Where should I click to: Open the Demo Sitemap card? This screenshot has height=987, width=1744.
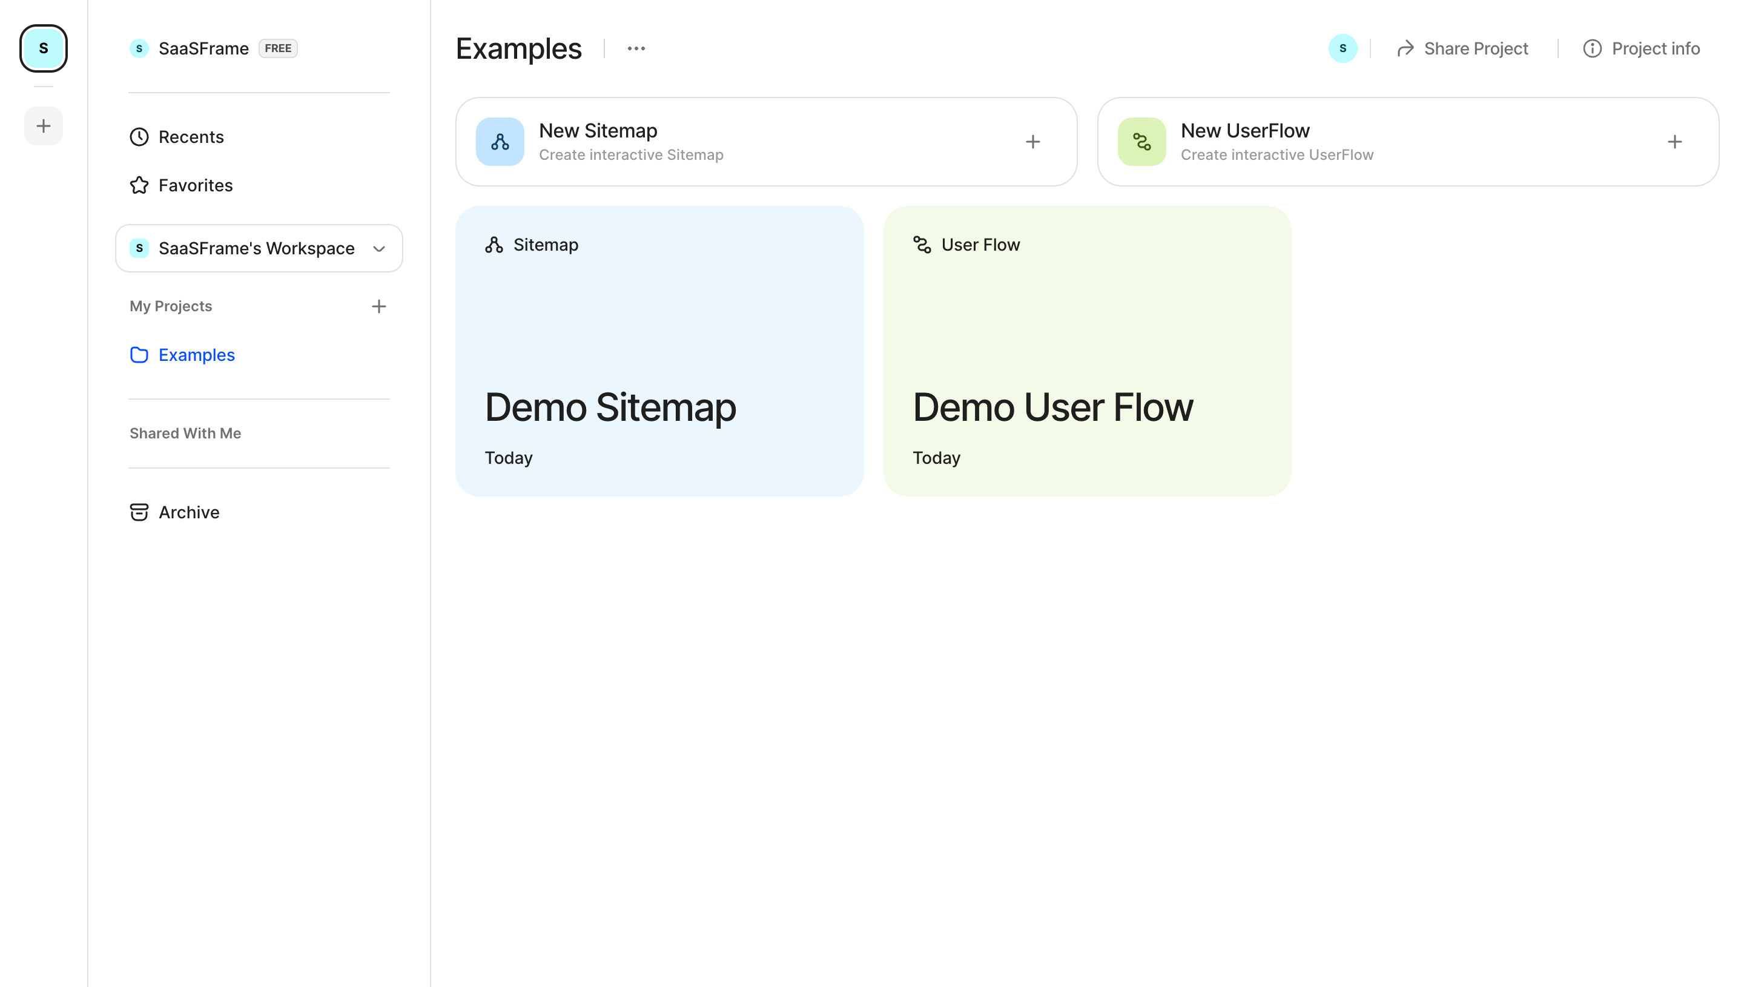[x=659, y=351]
